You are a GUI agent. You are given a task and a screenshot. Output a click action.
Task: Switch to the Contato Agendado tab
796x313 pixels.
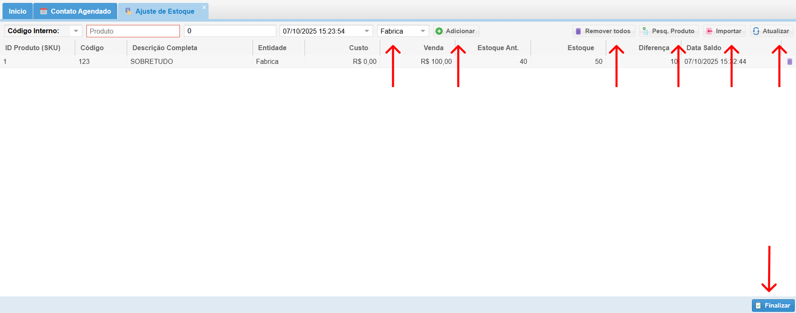(x=76, y=11)
